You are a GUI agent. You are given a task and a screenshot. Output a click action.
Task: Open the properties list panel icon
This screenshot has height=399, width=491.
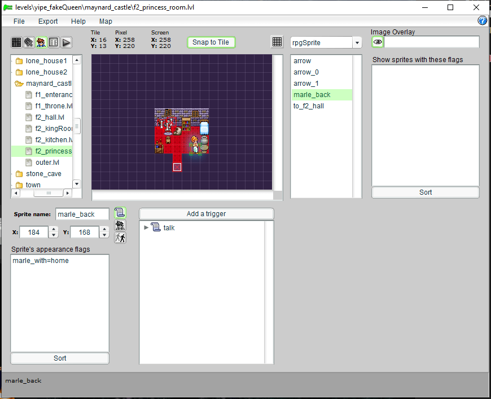[54, 42]
